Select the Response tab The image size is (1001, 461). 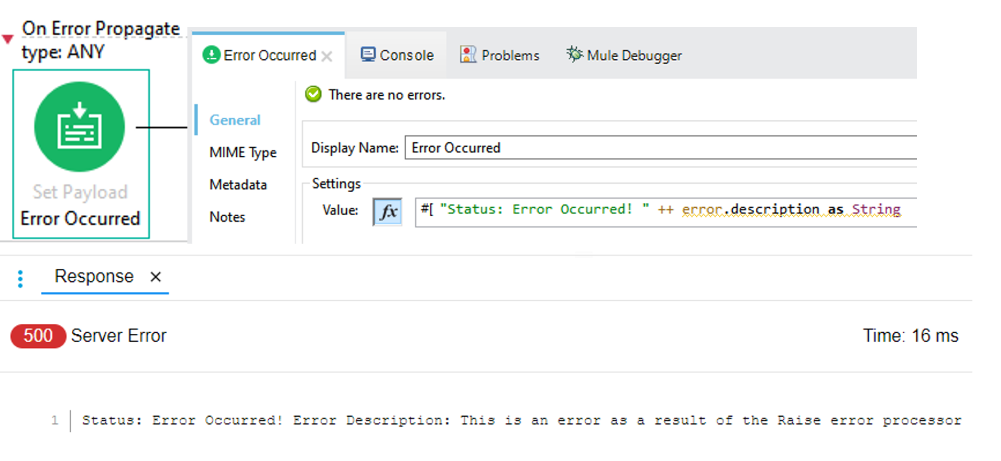pyautogui.click(x=94, y=276)
